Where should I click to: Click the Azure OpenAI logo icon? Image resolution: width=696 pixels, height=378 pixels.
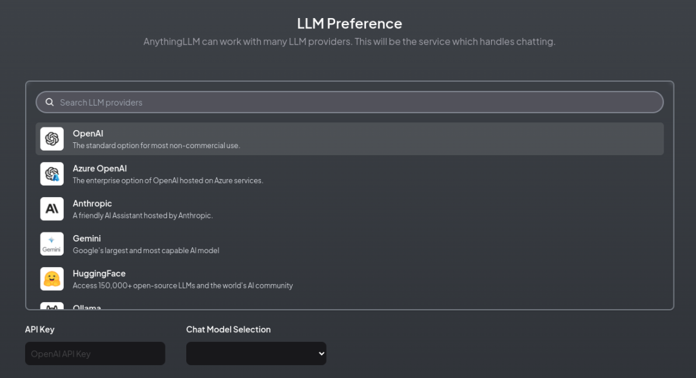[52, 174]
